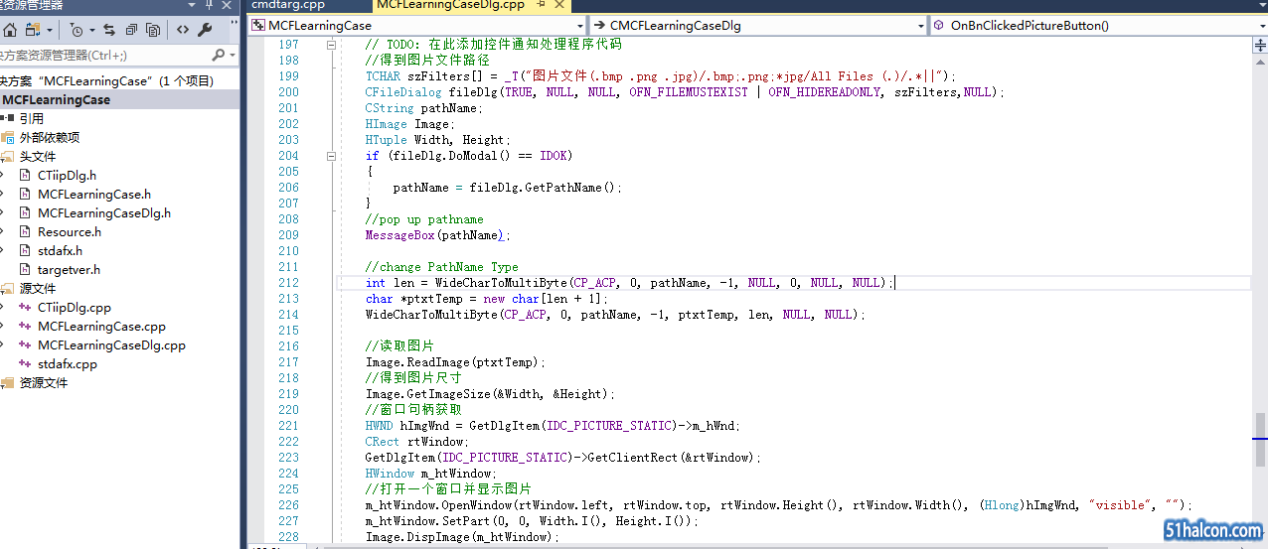The width and height of the screenshot is (1268, 549).
Task: Click the Home icon in Solution Explorer toolbar
Action: 10,30
